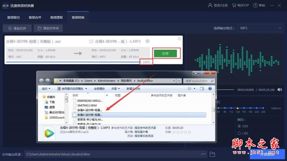Open the Explorer blue help icon

[x=210, y=89]
